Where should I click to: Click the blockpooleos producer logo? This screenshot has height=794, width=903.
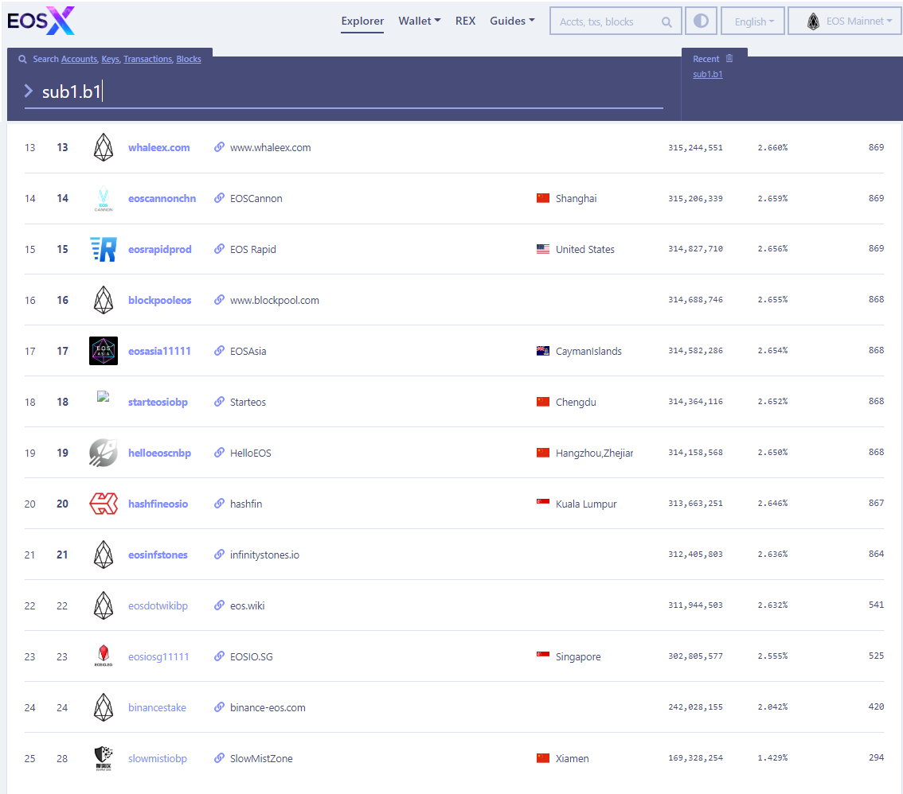pos(104,301)
